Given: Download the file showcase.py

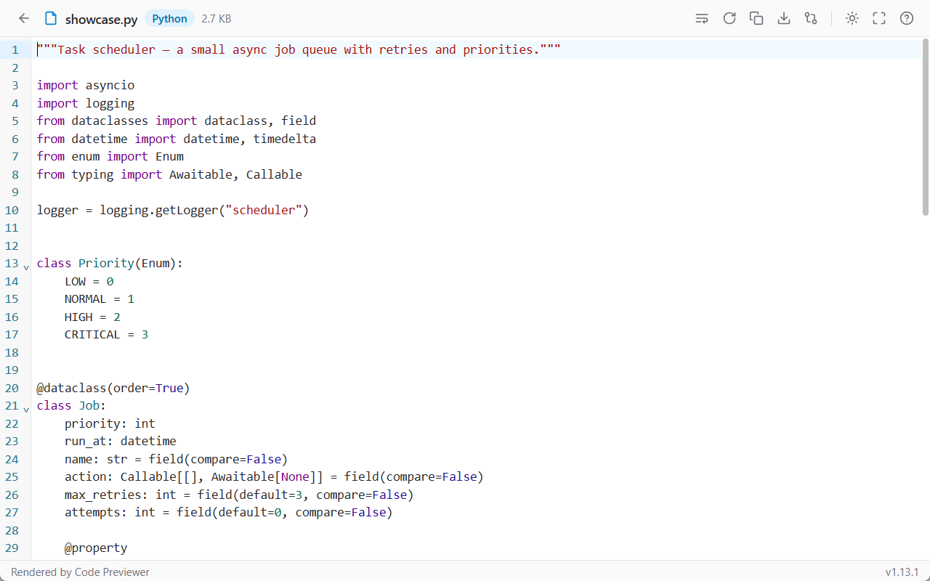Looking at the screenshot, I should click(784, 19).
